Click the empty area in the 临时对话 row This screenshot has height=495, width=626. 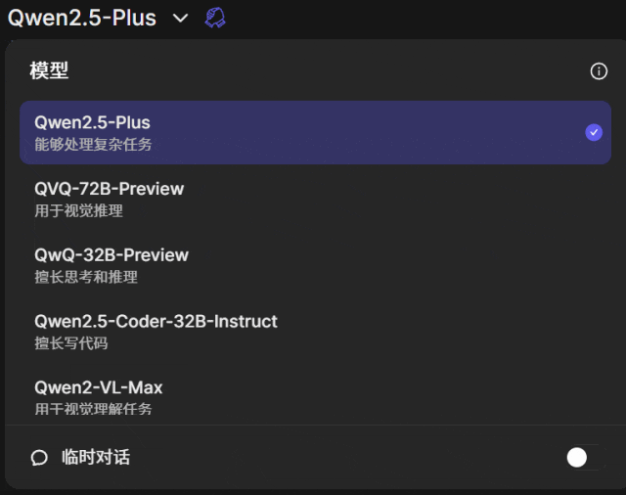click(x=342, y=457)
